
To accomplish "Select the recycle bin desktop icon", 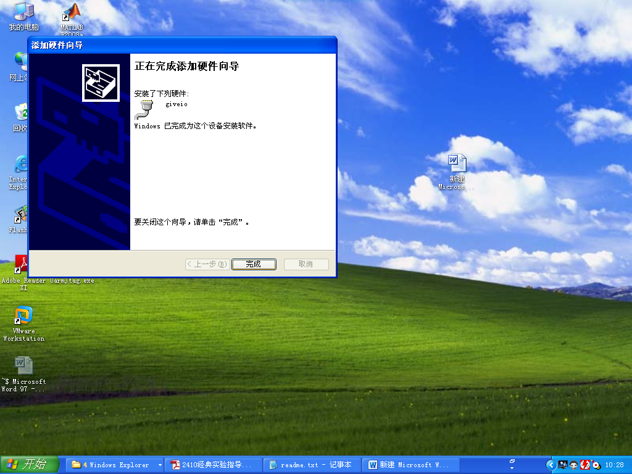I will pos(20,118).
